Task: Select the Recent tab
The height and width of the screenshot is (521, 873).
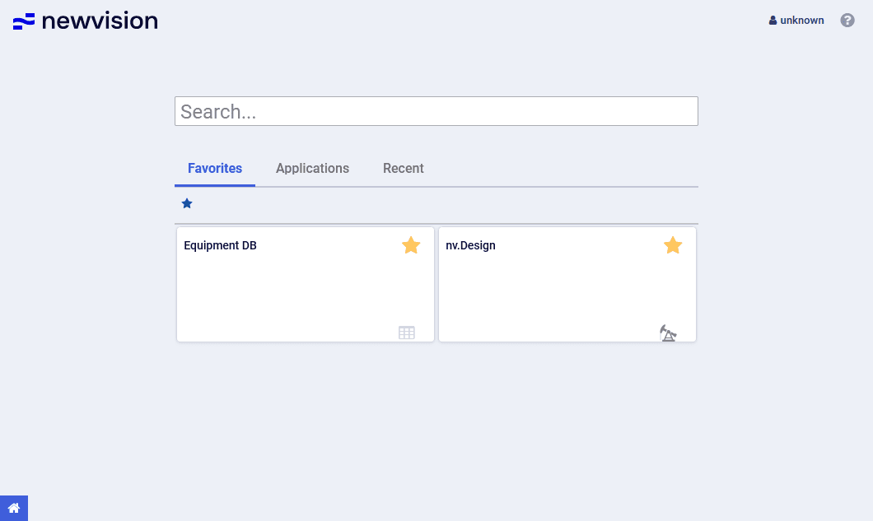Action: pyautogui.click(x=404, y=169)
